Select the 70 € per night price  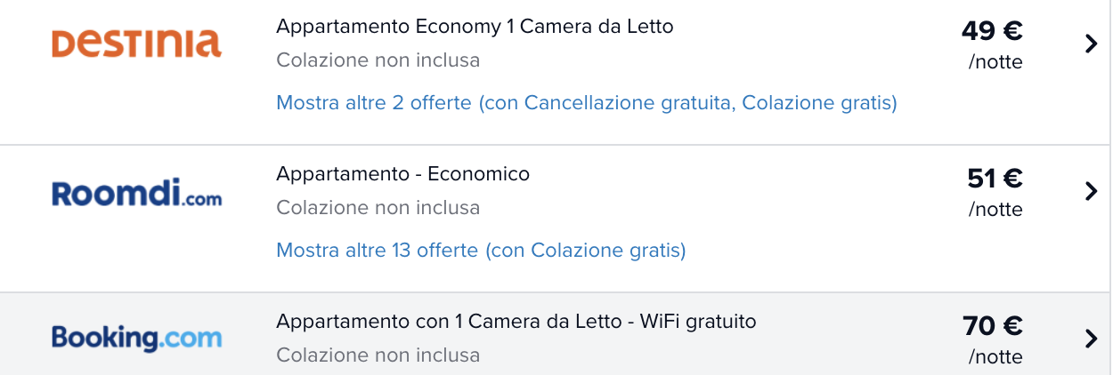(993, 327)
